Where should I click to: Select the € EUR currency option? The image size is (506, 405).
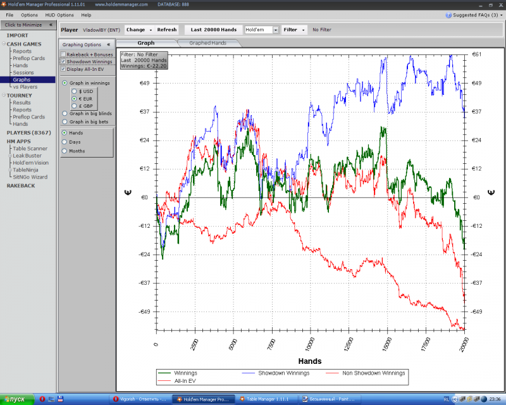point(74,99)
